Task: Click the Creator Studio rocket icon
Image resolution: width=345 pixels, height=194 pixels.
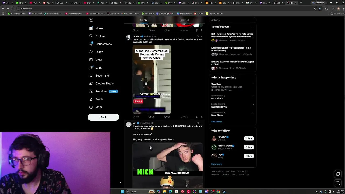Action: tap(91, 84)
